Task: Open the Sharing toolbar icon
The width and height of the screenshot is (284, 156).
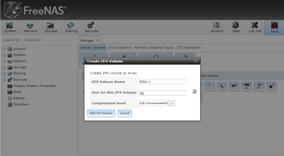Action: pos(71,27)
